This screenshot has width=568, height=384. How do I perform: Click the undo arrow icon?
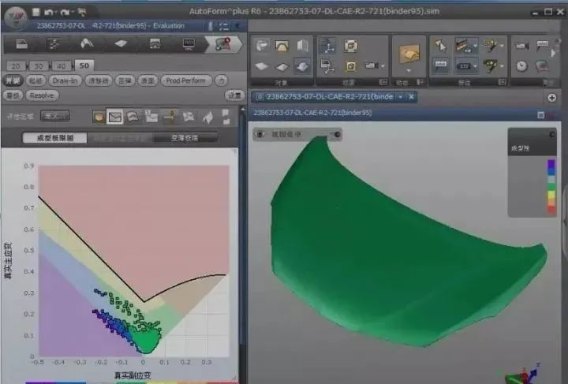[49, 13]
